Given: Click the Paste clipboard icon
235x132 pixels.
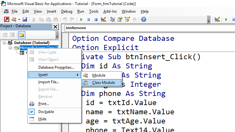Looking at the screenshot, I should click(48, 19).
